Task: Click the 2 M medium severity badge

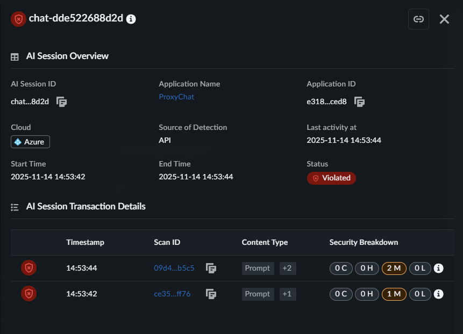Action: [394, 268]
